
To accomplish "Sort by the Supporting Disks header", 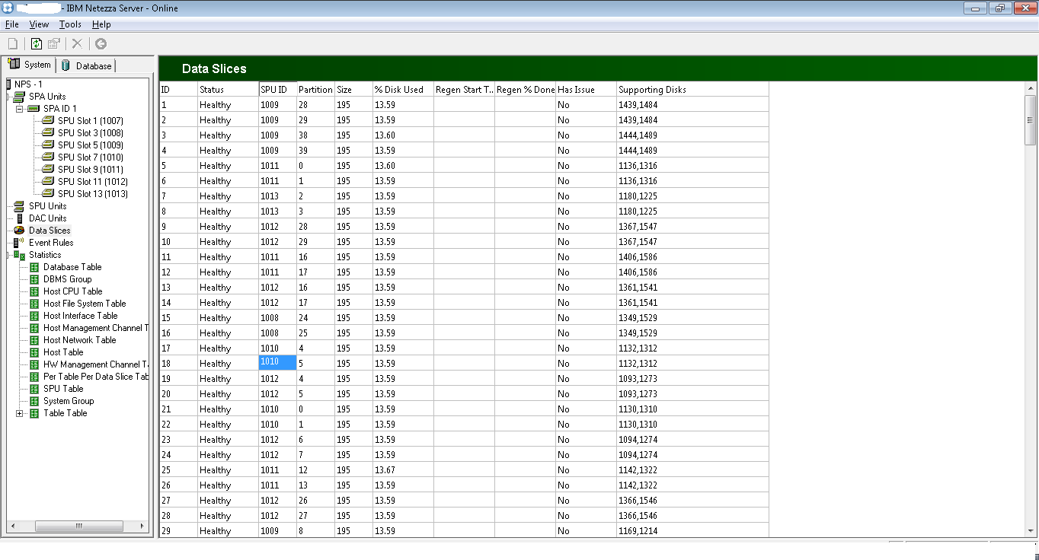I will 693,89.
